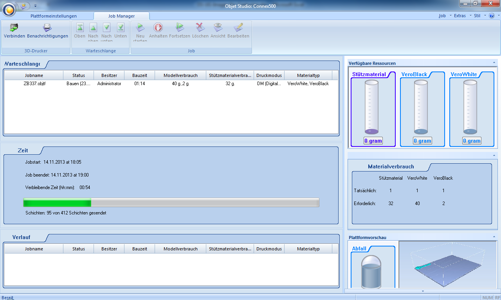Move job to top with Oben
The image size is (501, 300).
tap(80, 28)
